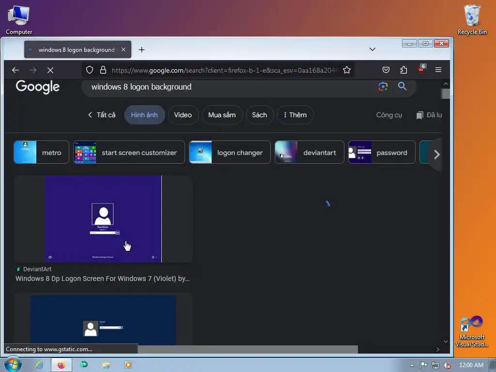
Task: Show hidden tray icons arrow
Action: coord(412,365)
